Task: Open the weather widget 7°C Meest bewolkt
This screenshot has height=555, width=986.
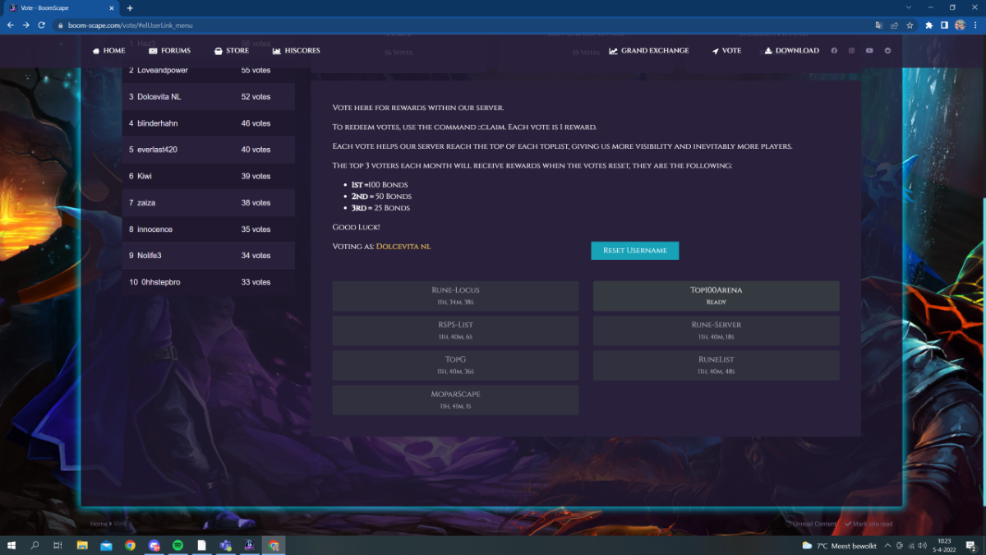Action: click(839, 545)
